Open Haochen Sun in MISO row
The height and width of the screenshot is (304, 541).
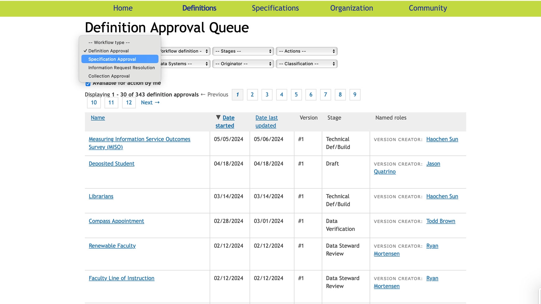(x=442, y=139)
